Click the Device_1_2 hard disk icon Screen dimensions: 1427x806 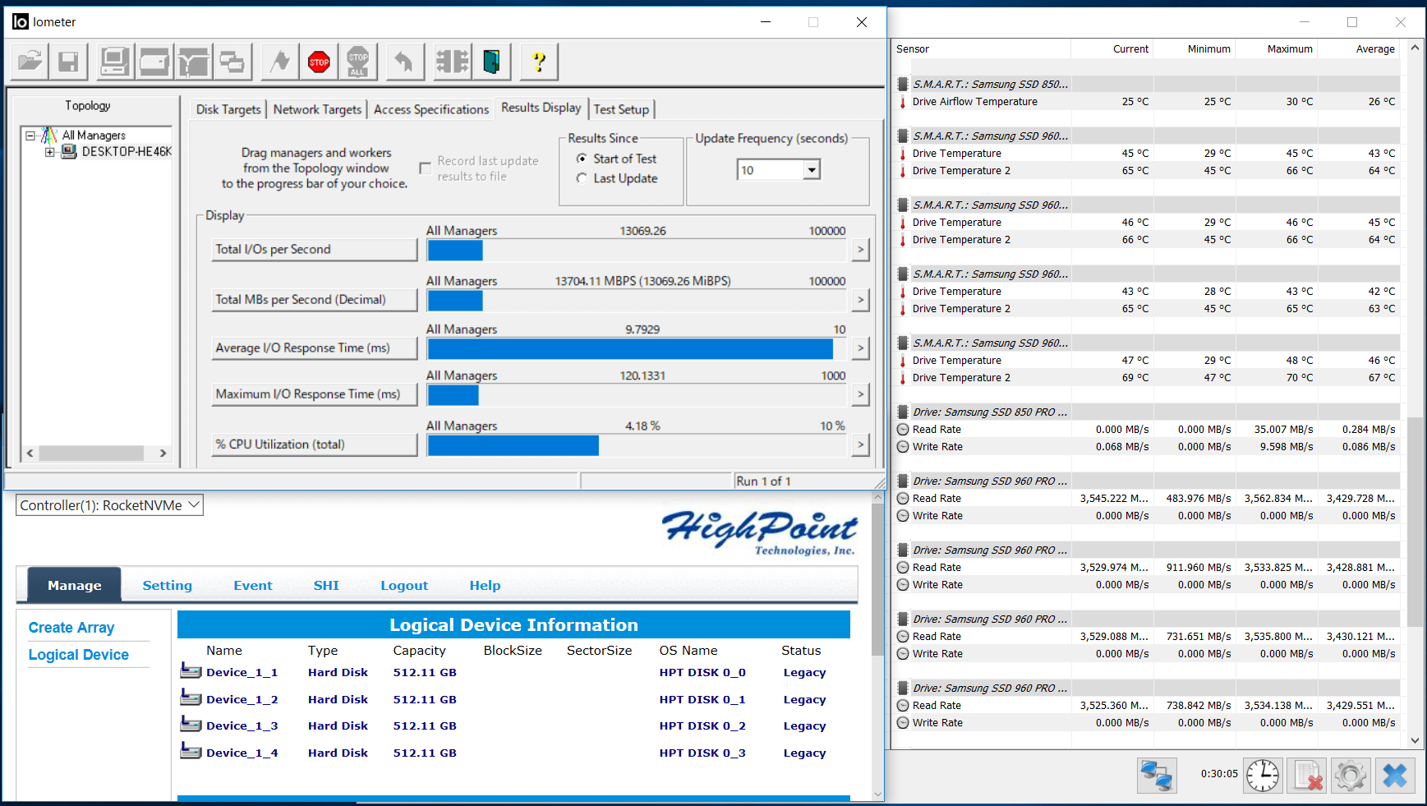(x=191, y=698)
